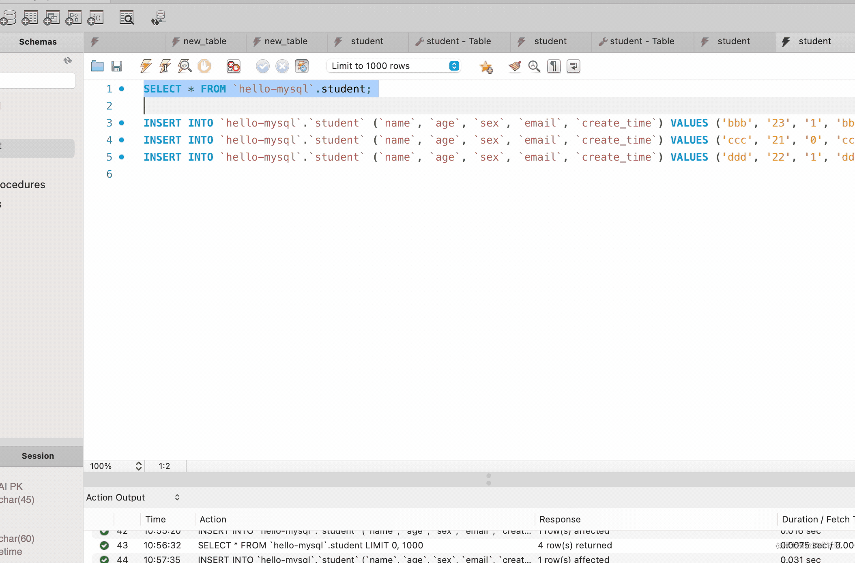855x563 pixels.
Task: Click the Explain query magnifier icon
Action: 185,66
